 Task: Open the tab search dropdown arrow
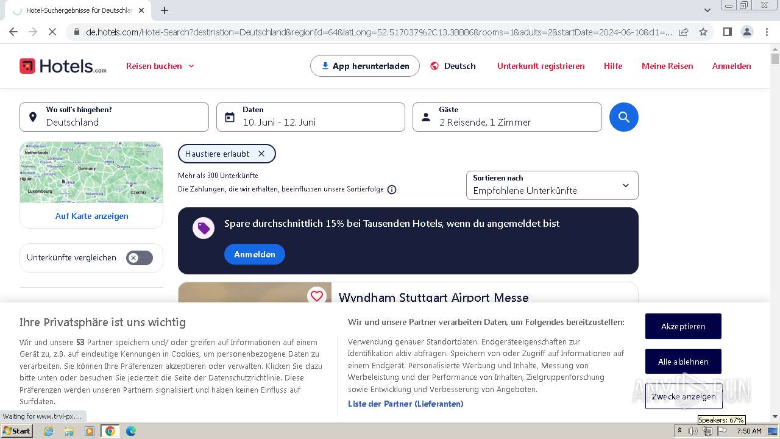[x=707, y=10]
